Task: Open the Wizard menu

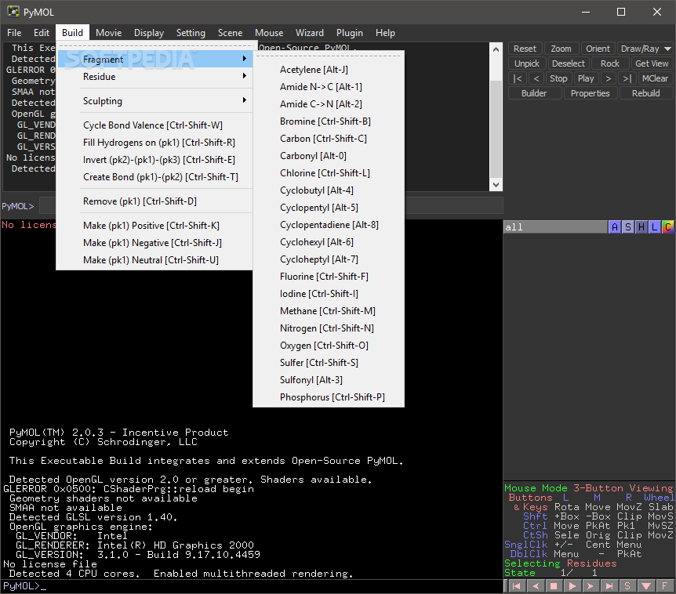Action: (x=310, y=33)
